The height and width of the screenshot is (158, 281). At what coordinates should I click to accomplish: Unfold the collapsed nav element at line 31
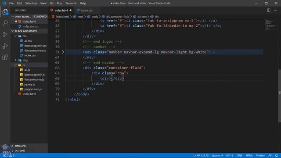pyautogui.click(x=63, y=52)
